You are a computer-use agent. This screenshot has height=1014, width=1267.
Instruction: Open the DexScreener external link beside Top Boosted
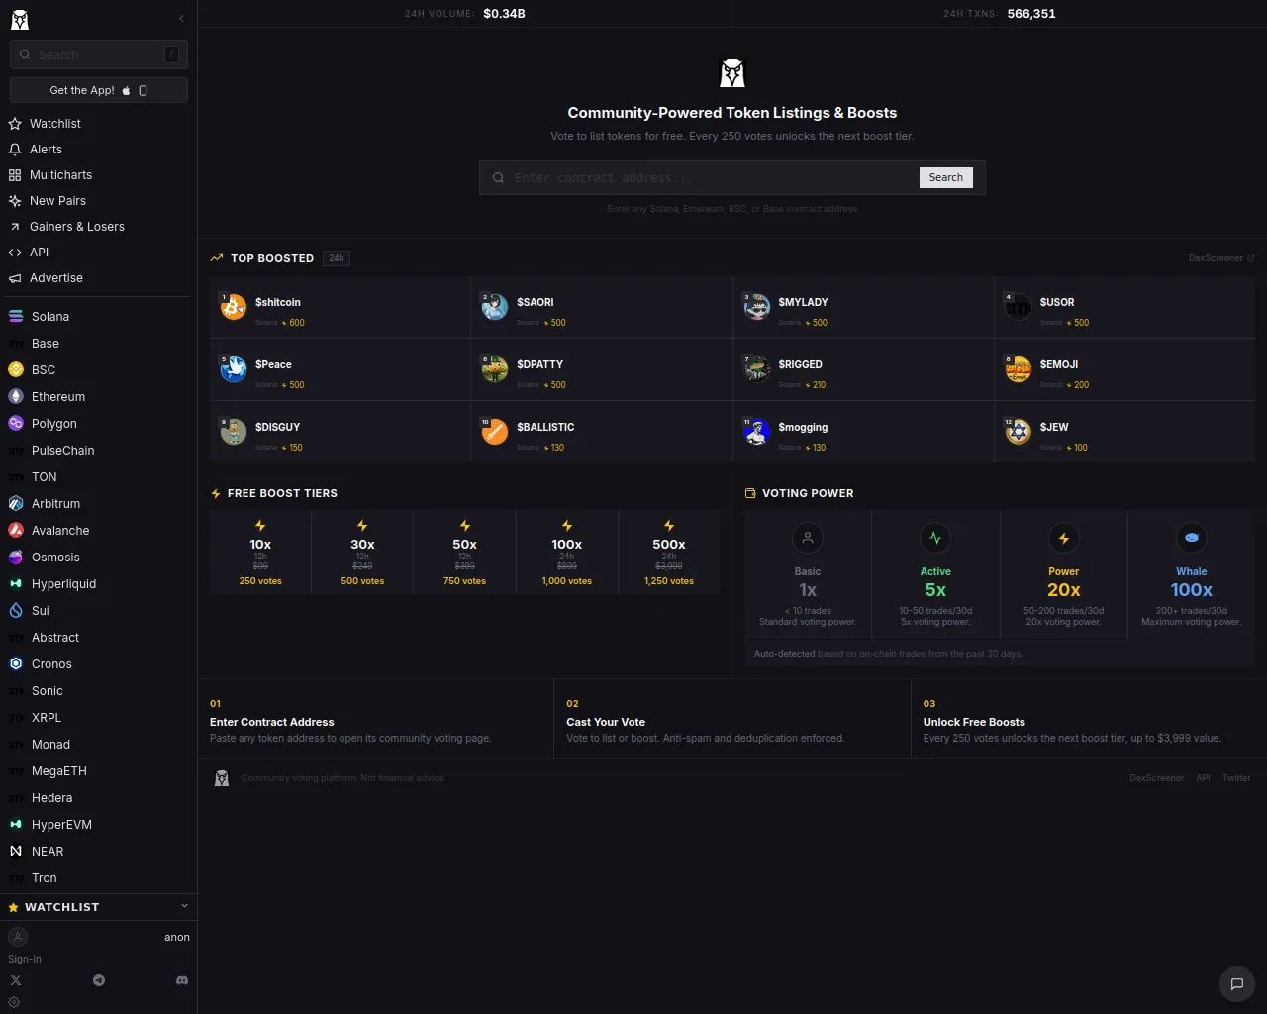1220,258
